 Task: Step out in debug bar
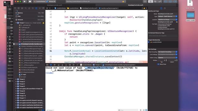[x=66, y=65]
